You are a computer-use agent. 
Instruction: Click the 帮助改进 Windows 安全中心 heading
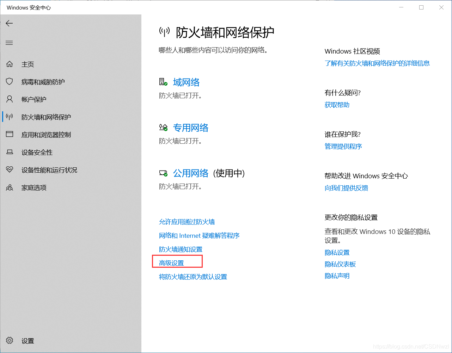coord(366,176)
